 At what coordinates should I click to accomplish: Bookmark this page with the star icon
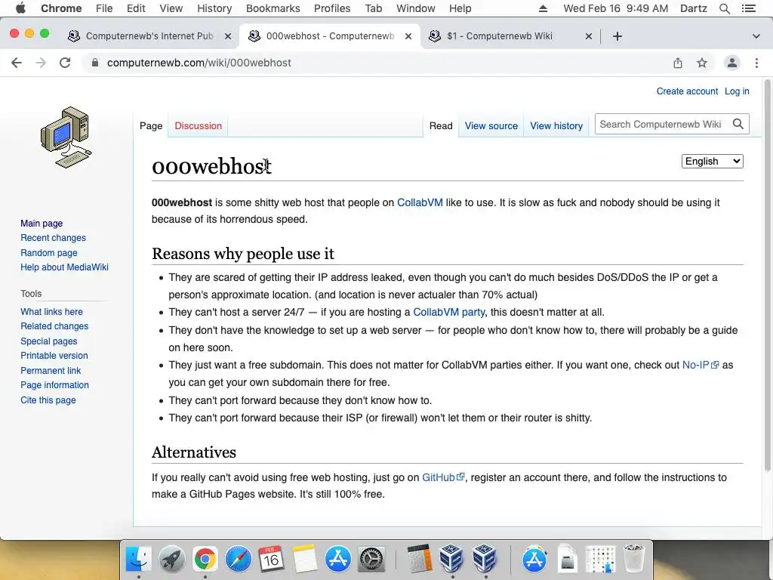click(702, 63)
